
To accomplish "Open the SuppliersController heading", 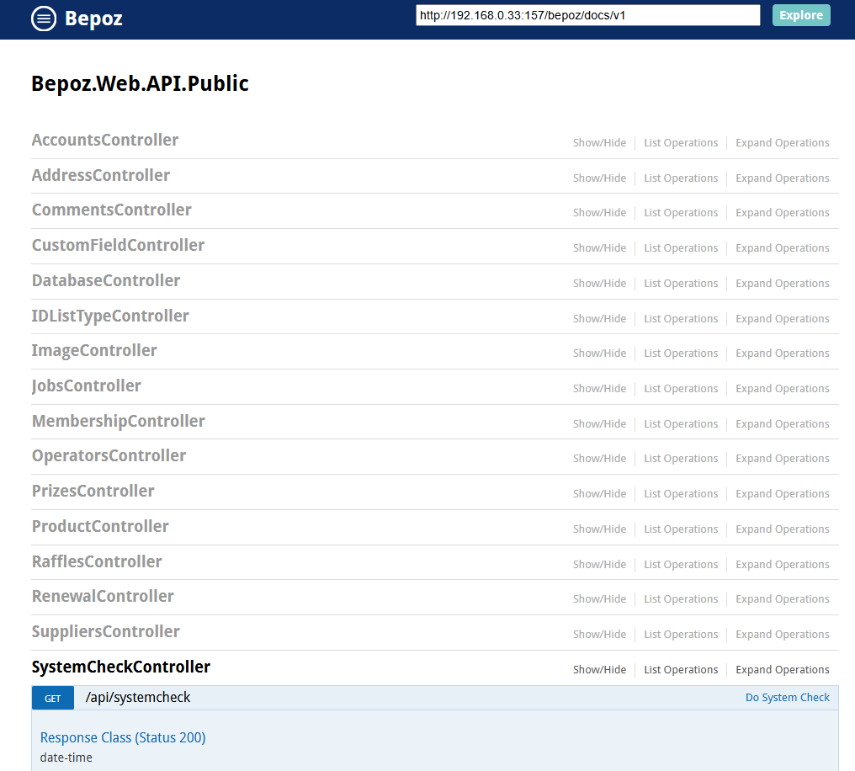I will [105, 631].
